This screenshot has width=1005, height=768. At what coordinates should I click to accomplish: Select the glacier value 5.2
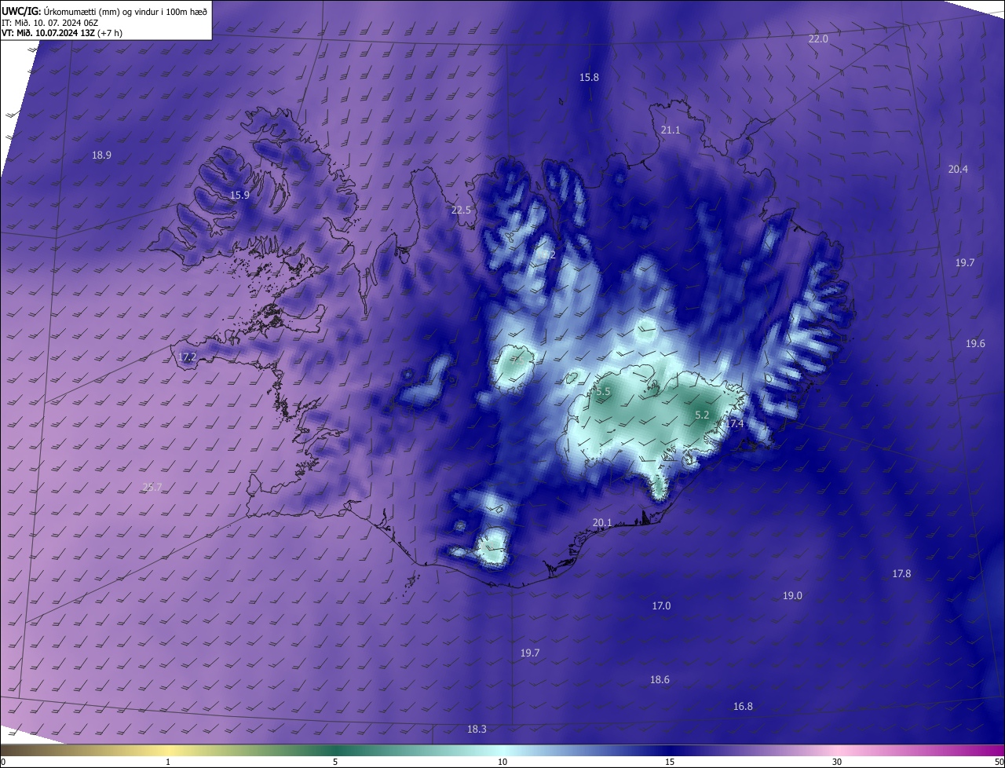tap(702, 415)
